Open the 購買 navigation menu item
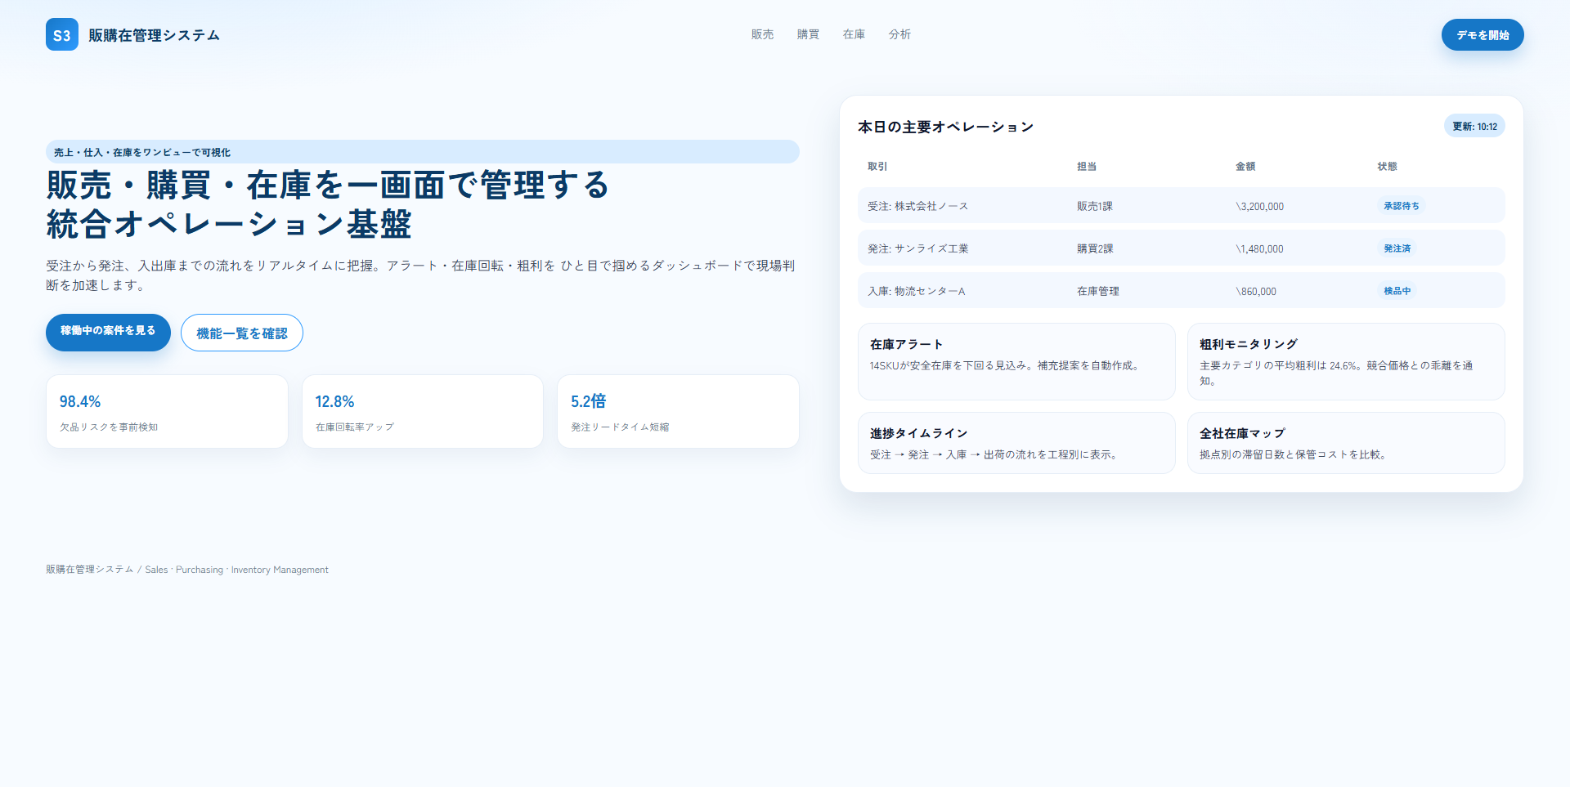The image size is (1570, 787). point(808,34)
